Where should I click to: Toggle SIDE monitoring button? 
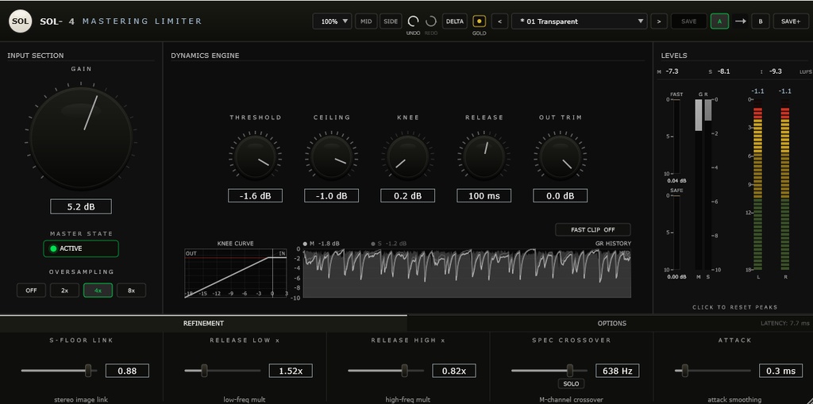(x=391, y=21)
